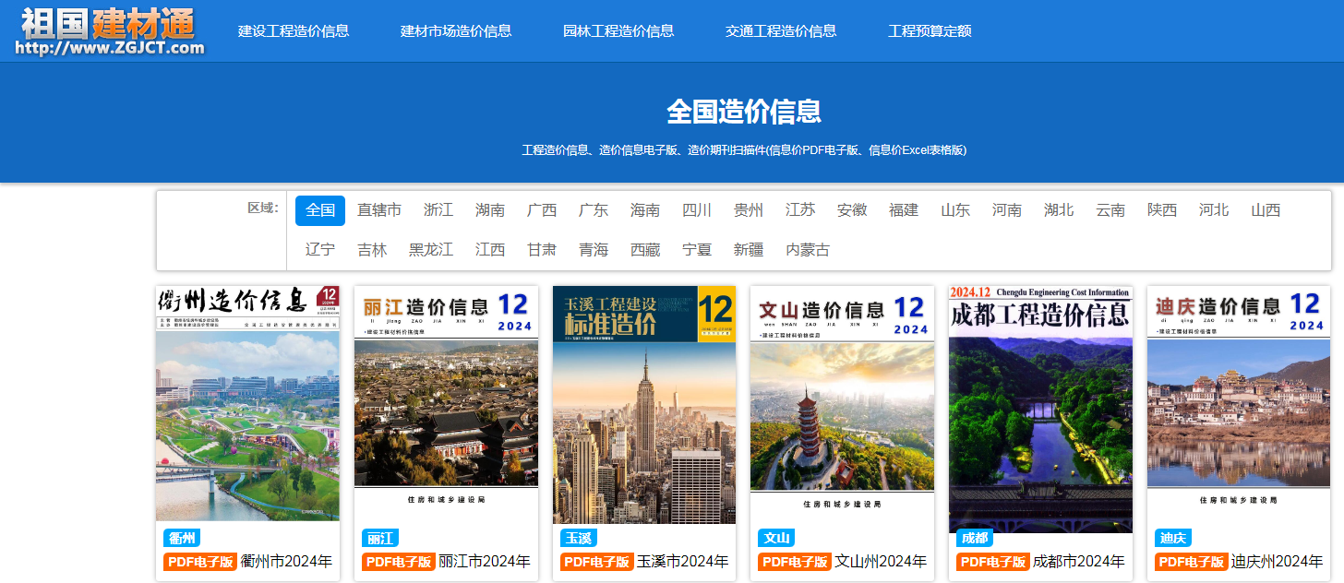Click the PDF电子版 badge beside 文山州2024年
Screen dimensions: 1344x583
(795, 561)
